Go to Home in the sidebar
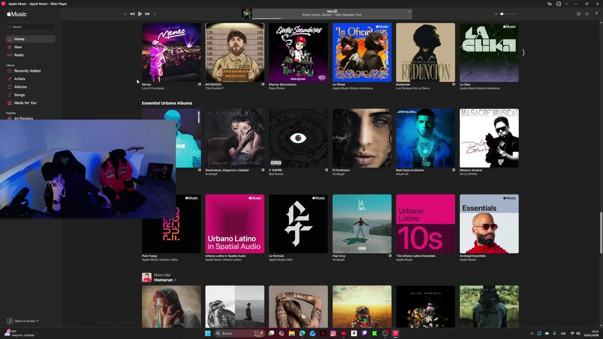This screenshot has width=603, height=339. click(x=31, y=39)
